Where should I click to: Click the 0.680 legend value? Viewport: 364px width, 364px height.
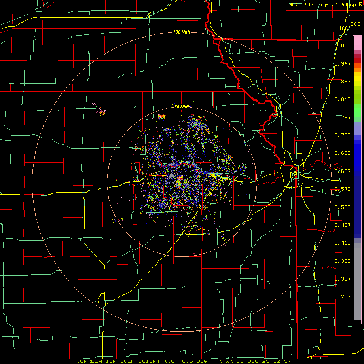tap(343, 153)
